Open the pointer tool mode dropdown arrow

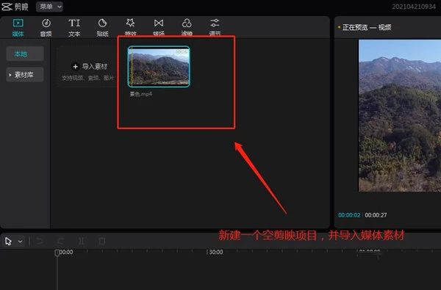coord(21,242)
